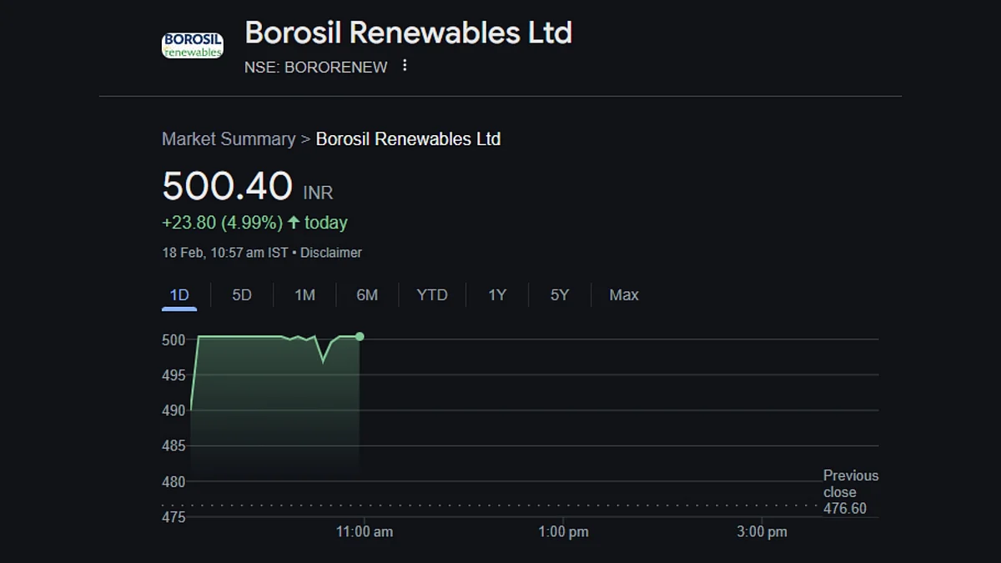Select the 1D chart range tab
This screenshot has height=563, width=1001.
(x=179, y=294)
